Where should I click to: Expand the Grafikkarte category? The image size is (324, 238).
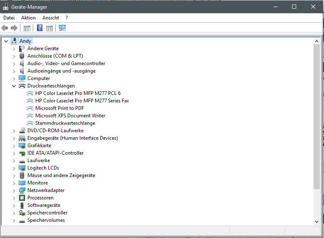[14, 146]
